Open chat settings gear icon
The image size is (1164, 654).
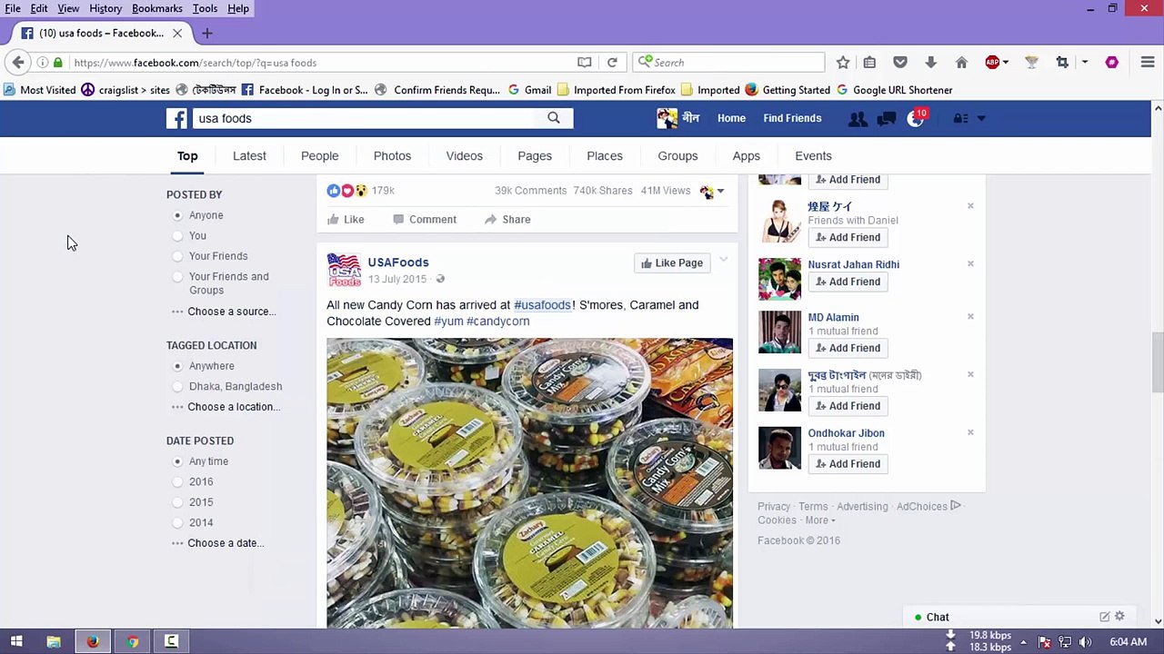(1119, 616)
